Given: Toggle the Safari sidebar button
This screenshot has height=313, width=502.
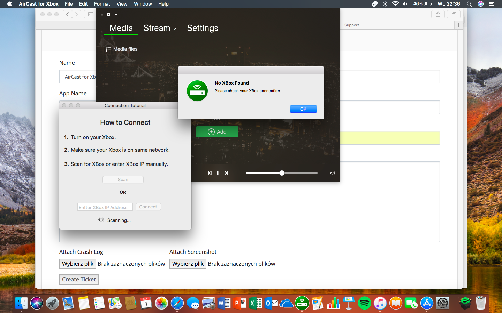Looking at the screenshot, I should coord(91,14).
